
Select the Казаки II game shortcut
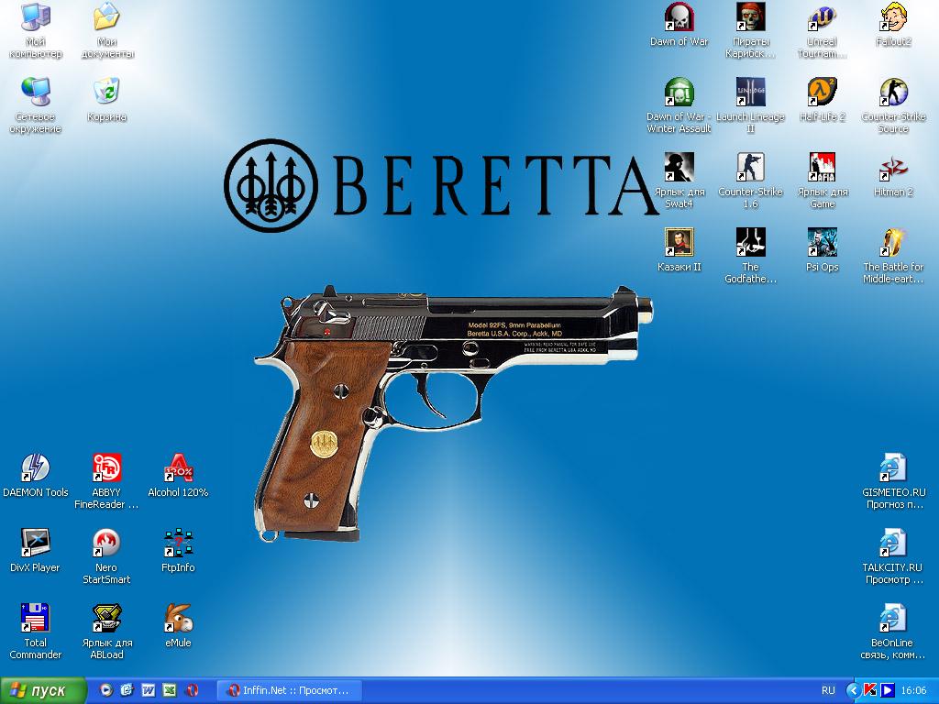[x=679, y=244]
